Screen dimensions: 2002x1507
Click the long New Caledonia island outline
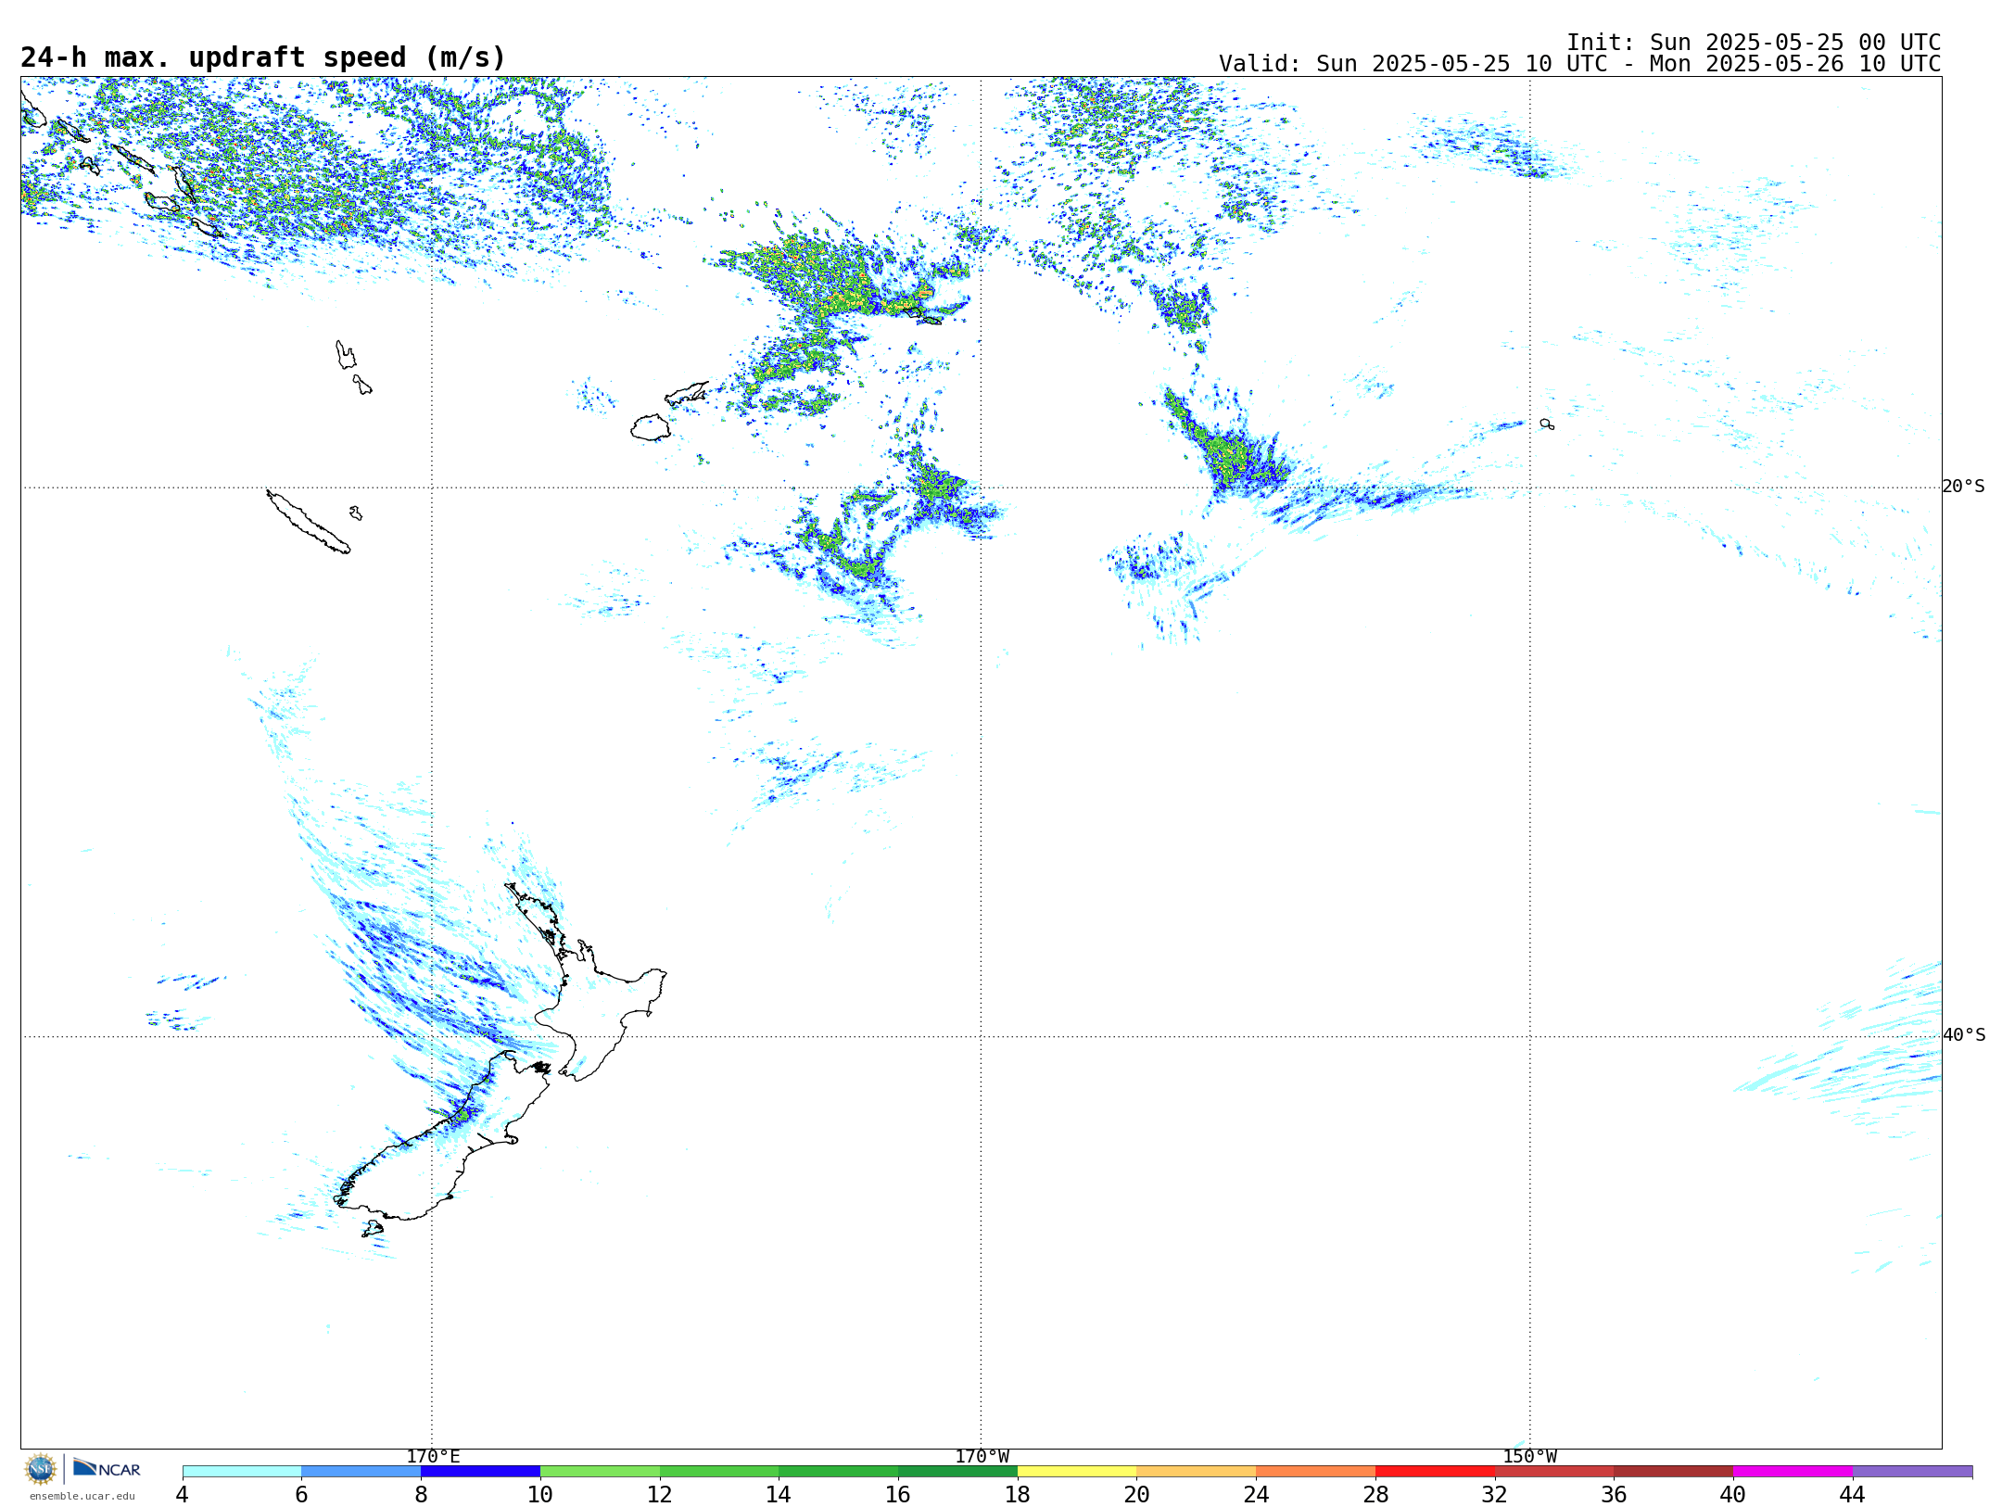[309, 523]
